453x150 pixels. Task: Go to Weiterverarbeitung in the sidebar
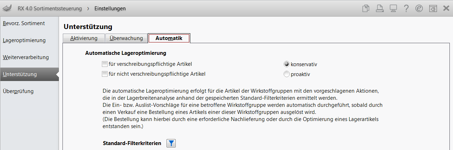[26, 57]
